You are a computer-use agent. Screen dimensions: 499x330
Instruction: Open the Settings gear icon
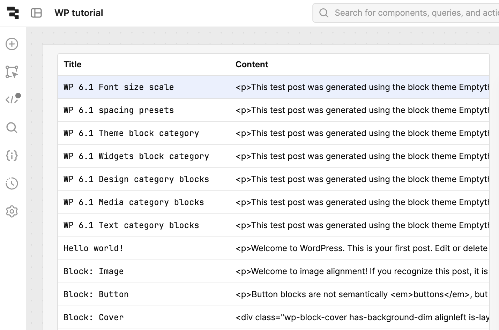(x=12, y=211)
